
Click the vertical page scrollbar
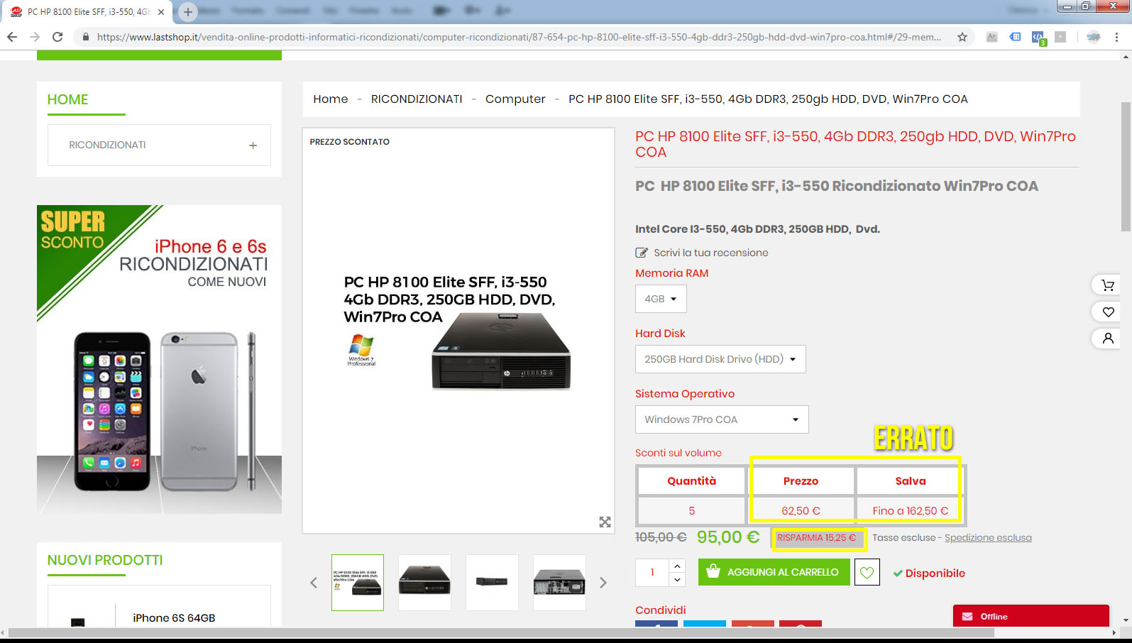tap(1126, 167)
